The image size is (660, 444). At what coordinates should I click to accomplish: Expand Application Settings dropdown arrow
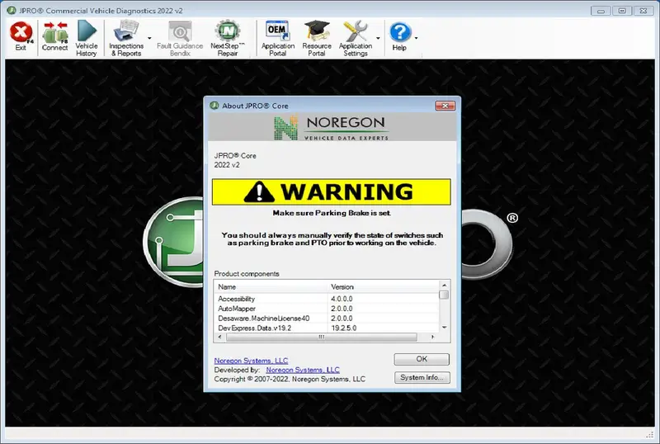click(x=378, y=38)
